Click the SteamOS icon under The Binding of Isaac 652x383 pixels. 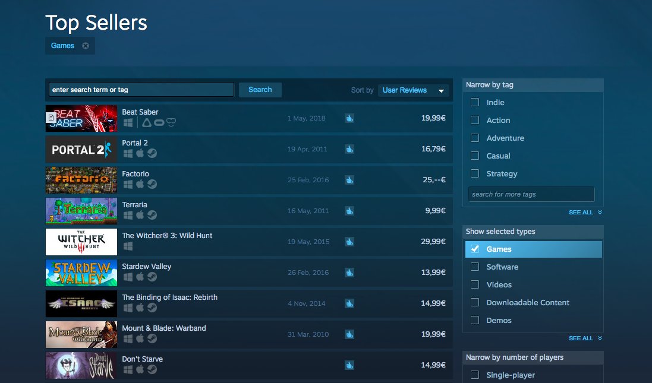pyautogui.click(x=152, y=308)
